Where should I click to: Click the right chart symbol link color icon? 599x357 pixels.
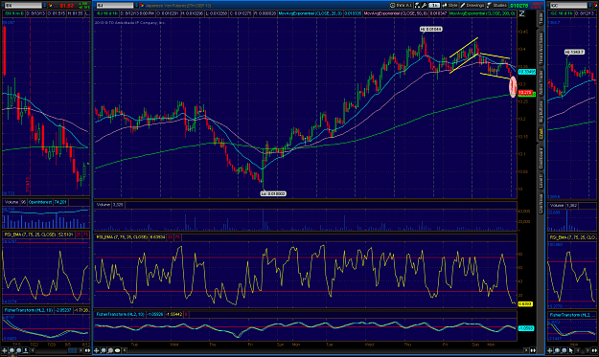tap(595, 6)
